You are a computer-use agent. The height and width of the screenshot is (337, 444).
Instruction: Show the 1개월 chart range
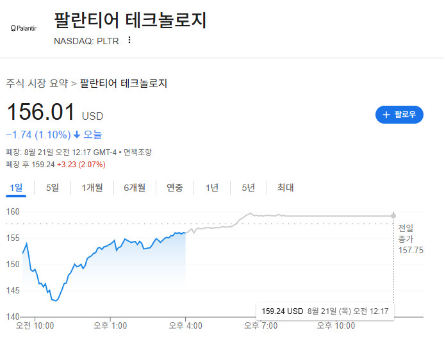tap(92, 188)
